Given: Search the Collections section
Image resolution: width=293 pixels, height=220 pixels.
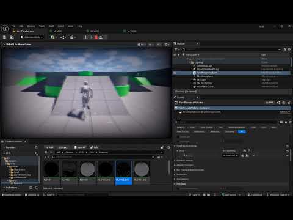Looking at the screenshot, I should point(36,188).
